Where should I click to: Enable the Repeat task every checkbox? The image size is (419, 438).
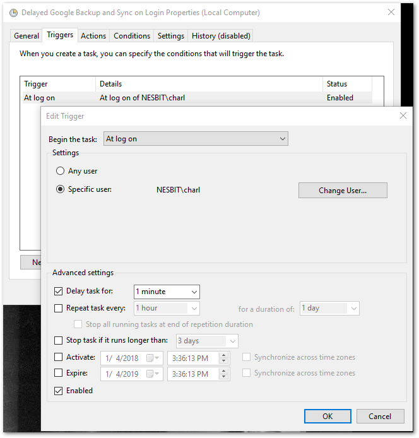tap(58, 308)
